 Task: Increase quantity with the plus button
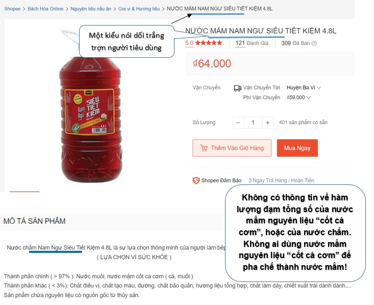[x=268, y=123]
